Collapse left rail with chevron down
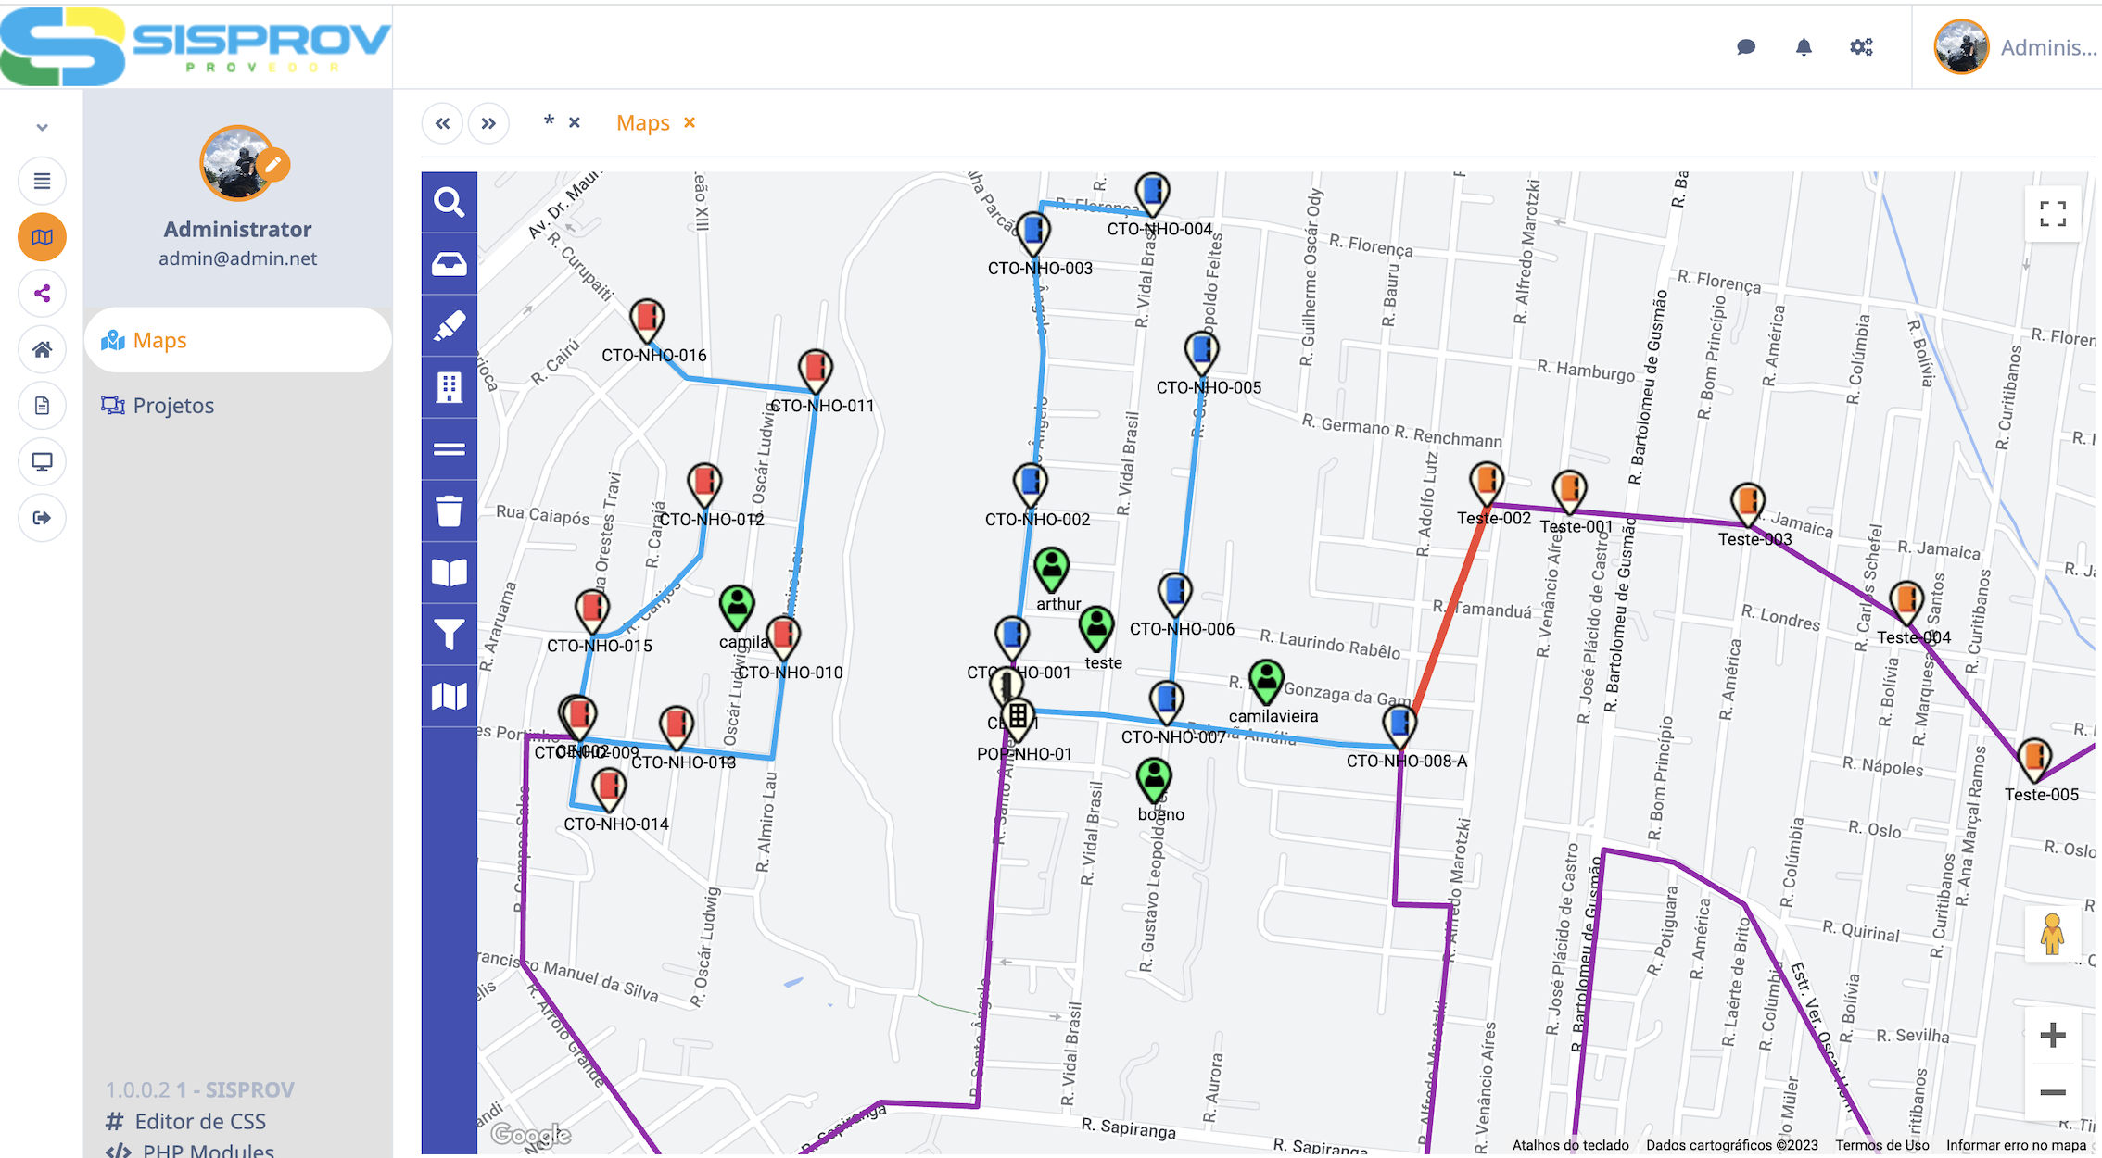Viewport: 2102px width, 1158px height. coord(42,128)
